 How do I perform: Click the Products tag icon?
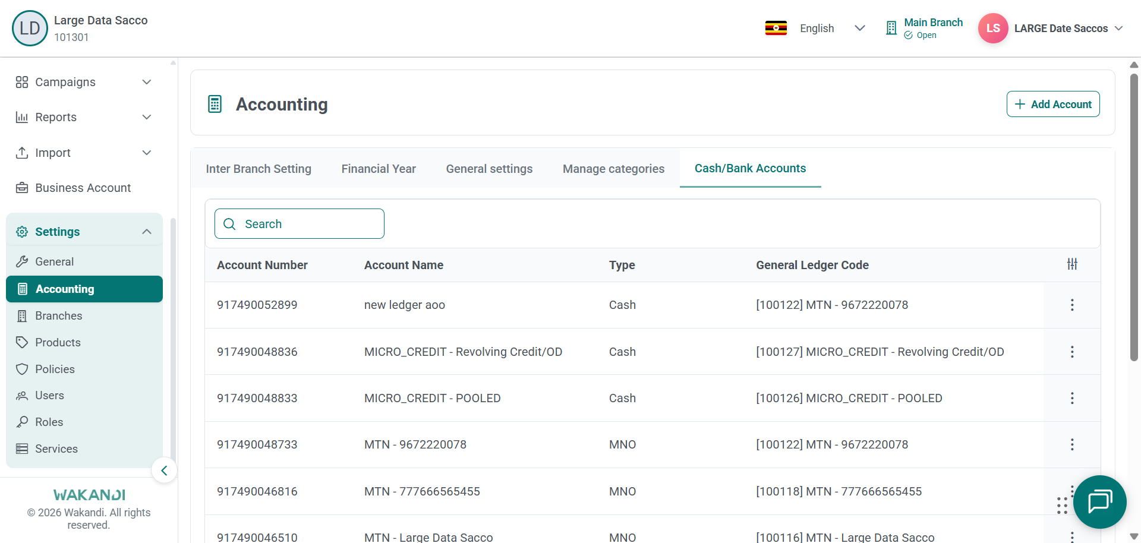tap(22, 342)
